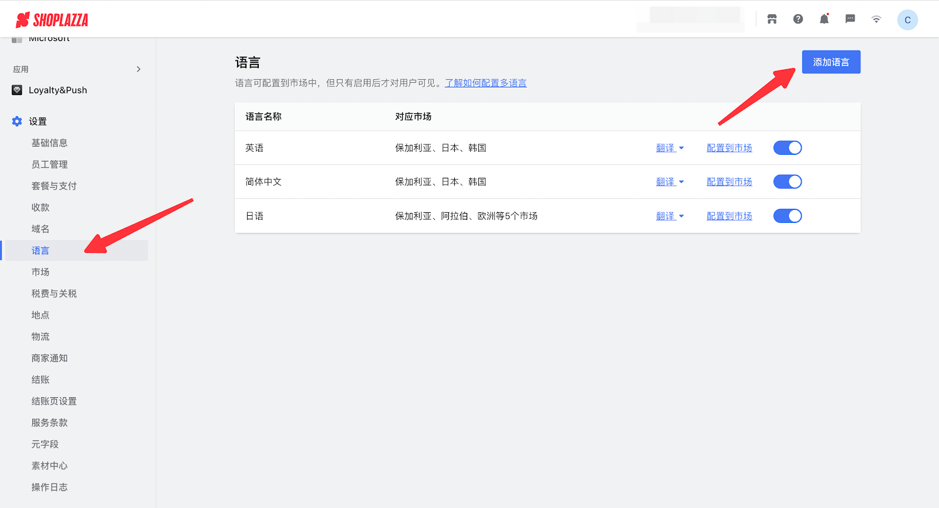Click the wifi network status icon
This screenshot has height=508, width=939.
click(x=876, y=19)
